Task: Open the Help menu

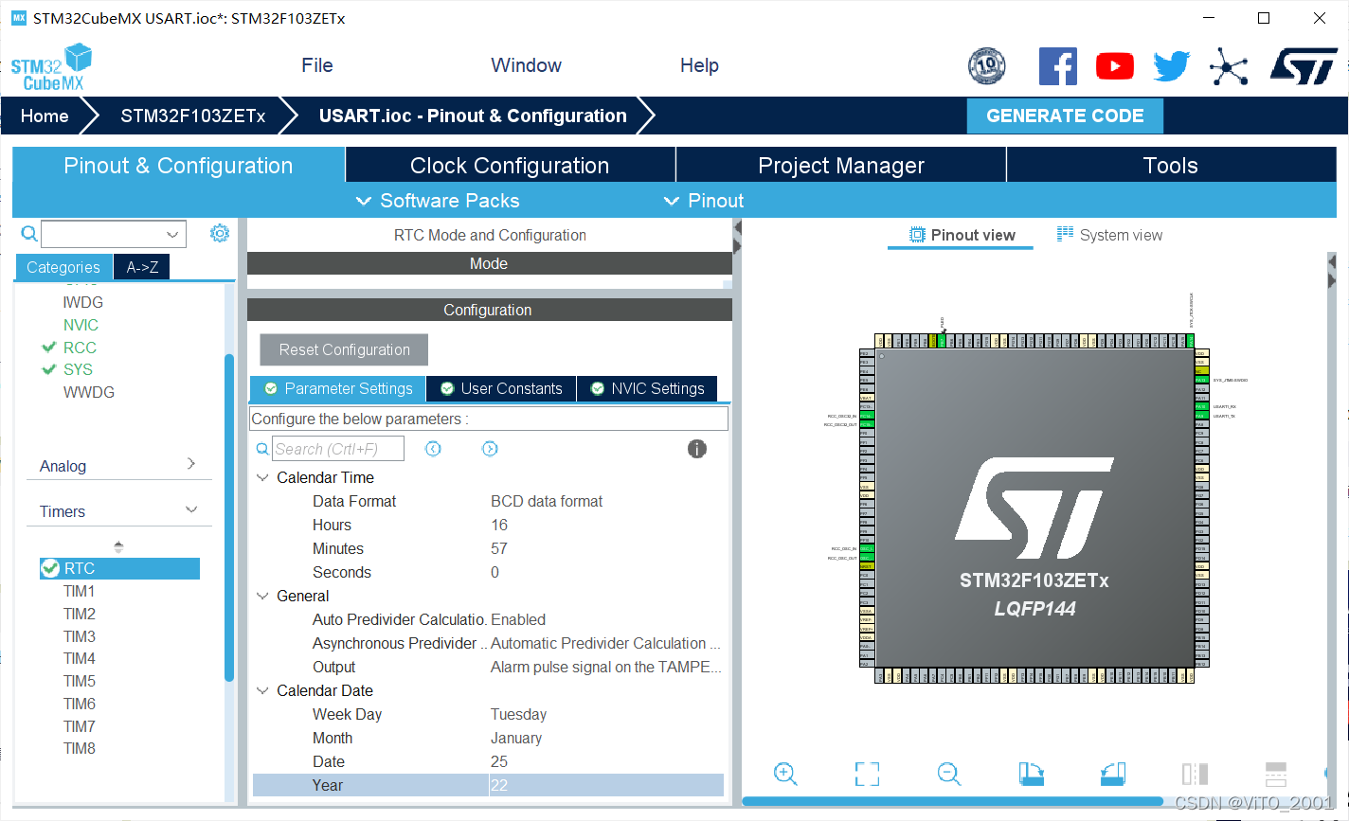Action: [x=699, y=65]
